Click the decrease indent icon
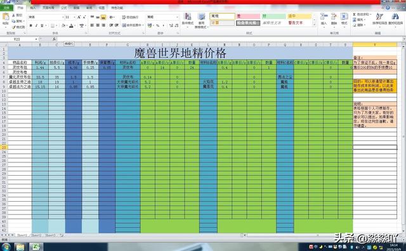 [111, 25]
